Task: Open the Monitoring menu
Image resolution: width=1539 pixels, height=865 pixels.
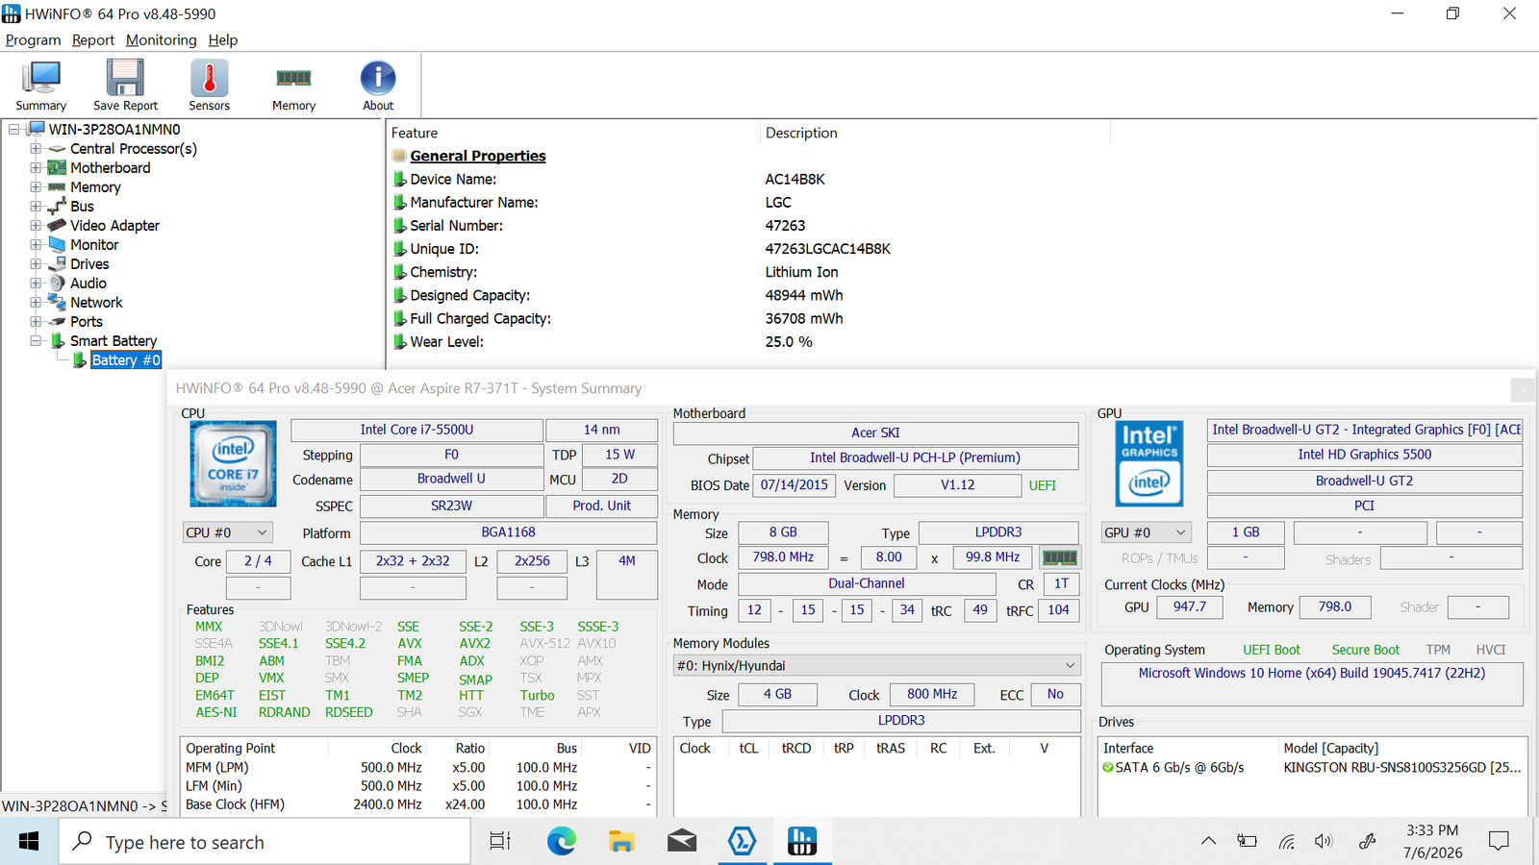Action: point(161,39)
